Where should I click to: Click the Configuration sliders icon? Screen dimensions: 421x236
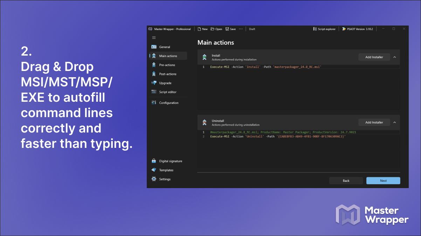point(154,103)
